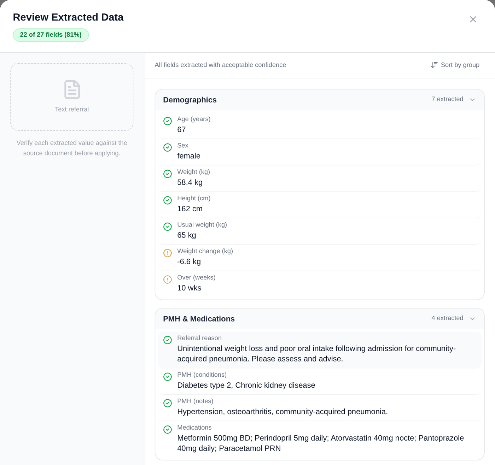Click the check icon next to Usual weight (kg)

click(168, 226)
